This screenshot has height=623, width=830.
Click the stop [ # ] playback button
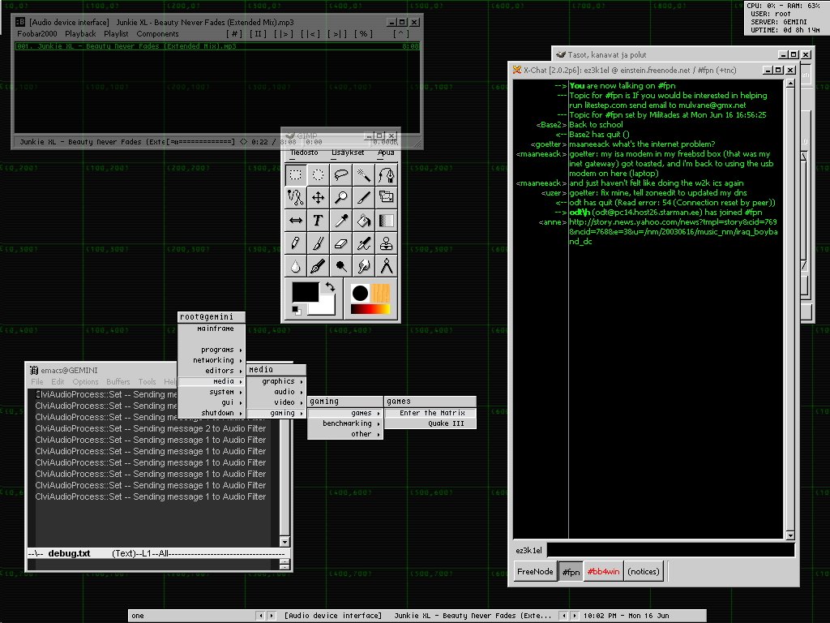coord(234,34)
